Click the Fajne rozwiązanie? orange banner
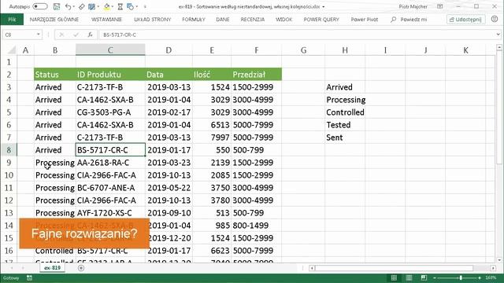This screenshot has width=504, height=283. click(x=84, y=233)
